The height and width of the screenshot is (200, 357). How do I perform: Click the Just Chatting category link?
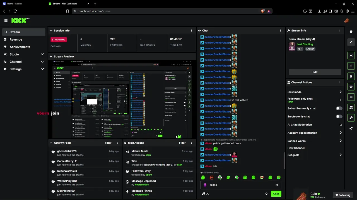coord(305,44)
